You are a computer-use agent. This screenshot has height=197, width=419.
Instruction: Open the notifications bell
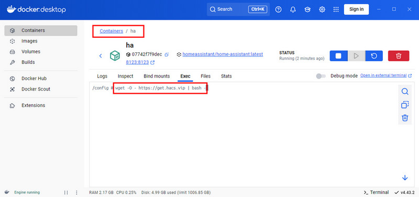coord(293,9)
